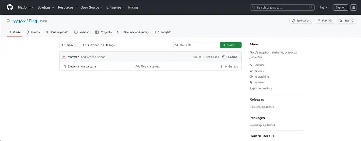Image resolution: width=361 pixels, height=141 pixels.
Task: Click the Notifications bell button
Action: (301, 21)
